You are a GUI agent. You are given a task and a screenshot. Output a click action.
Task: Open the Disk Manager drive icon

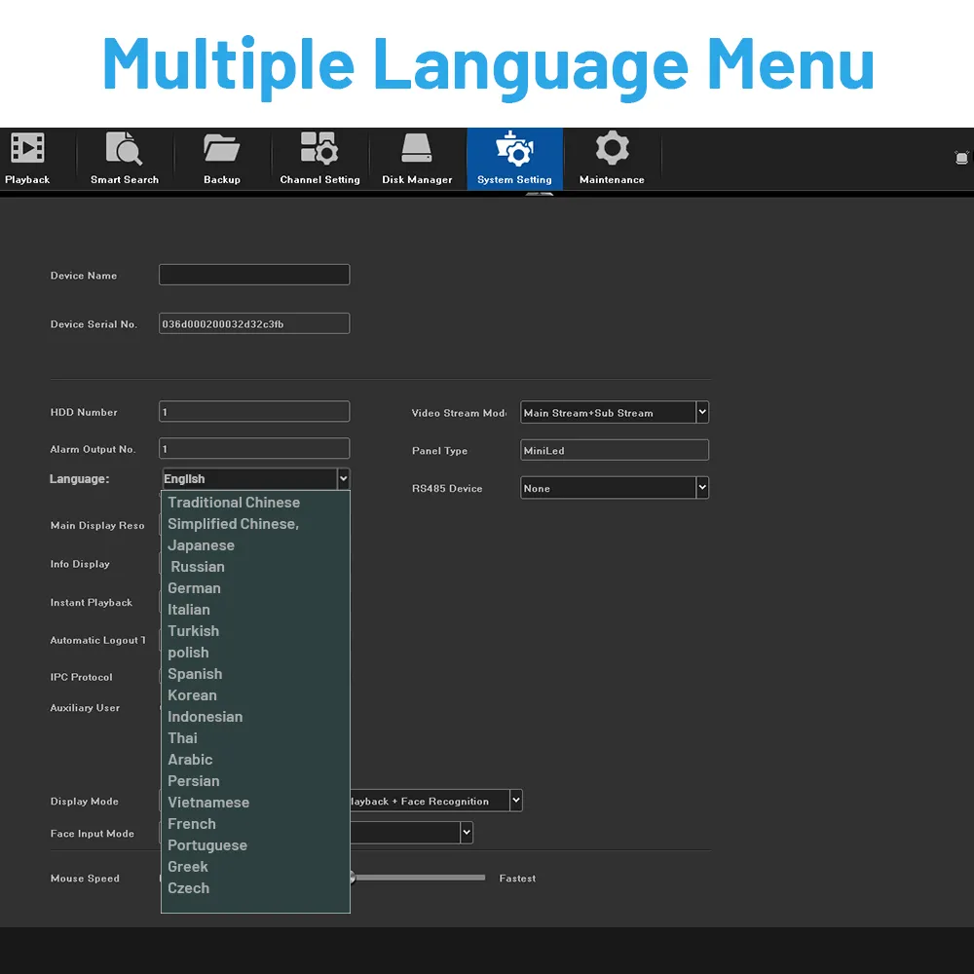pyautogui.click(x=416, y=148)
